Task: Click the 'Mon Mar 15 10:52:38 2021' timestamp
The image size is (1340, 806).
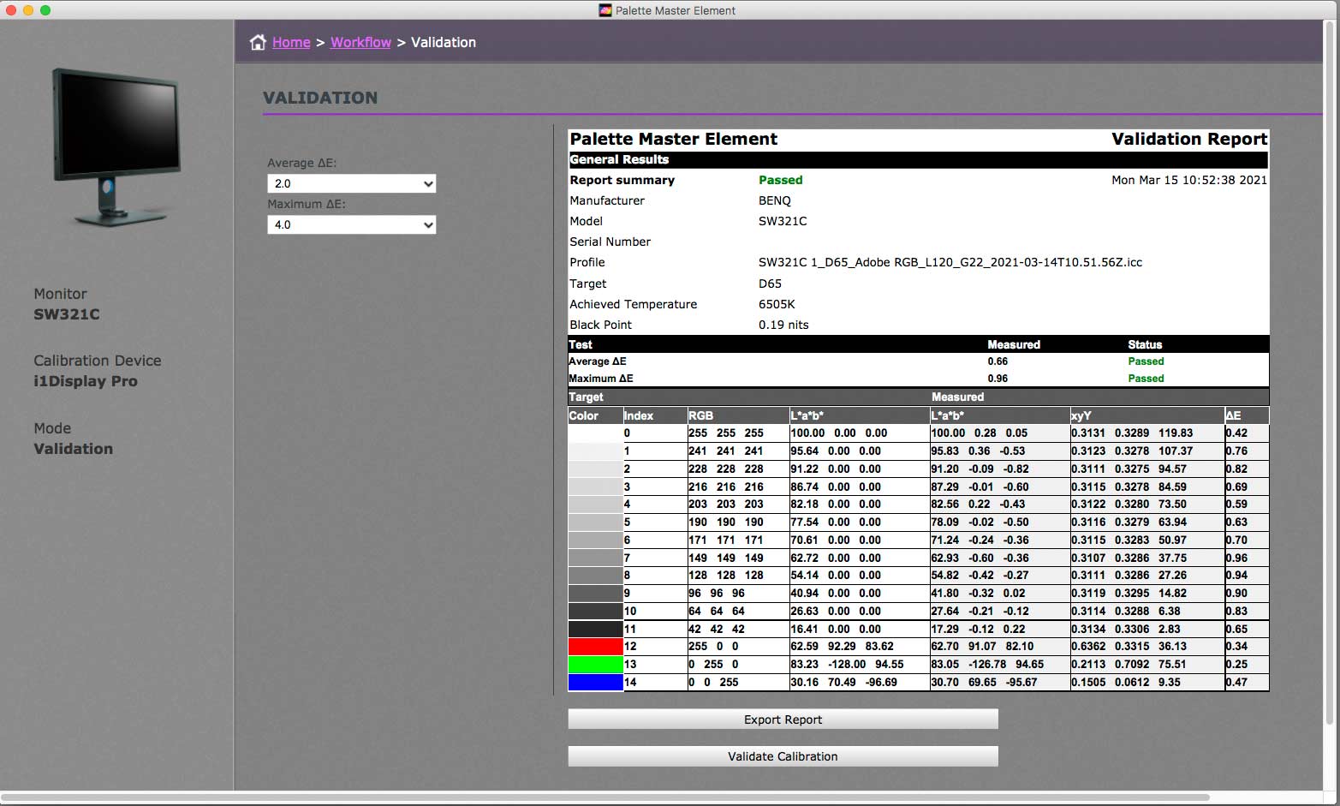Action: click(1189, 180)
